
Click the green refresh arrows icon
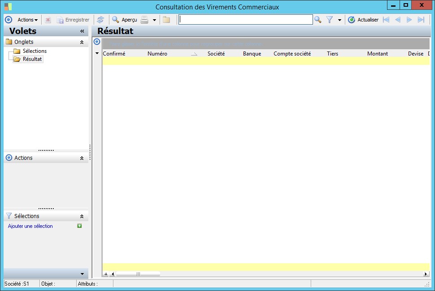(x=100, y=20)
